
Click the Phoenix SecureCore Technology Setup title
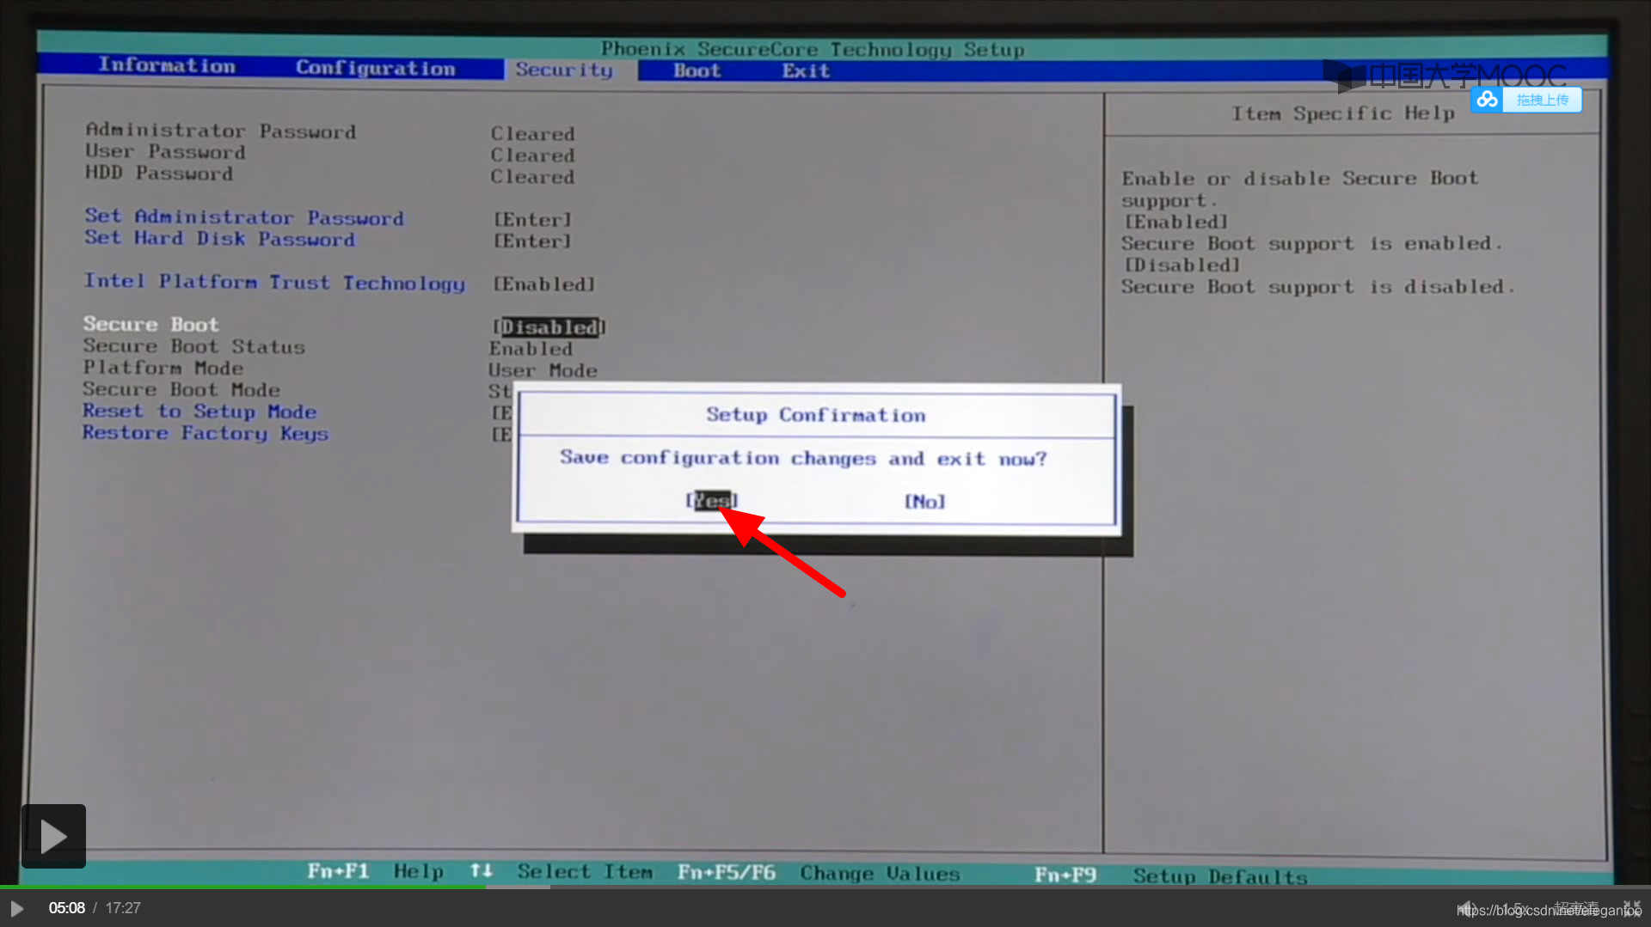click(813, 49)
